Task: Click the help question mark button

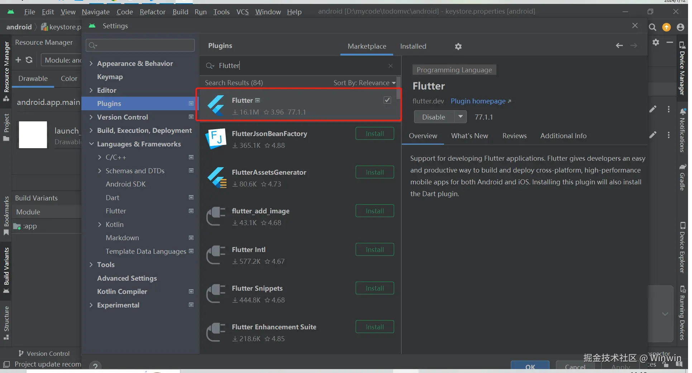Action: pos(95,367)
